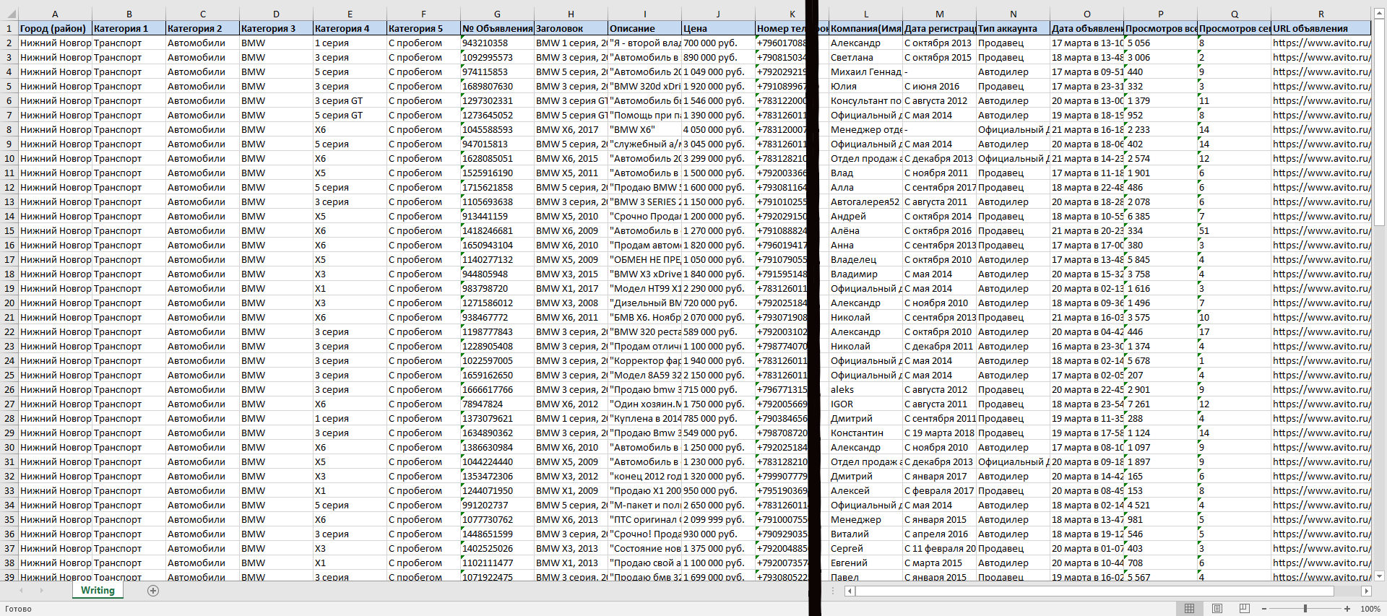
Task: Open zoom dialog via 100% label
Action: 1370,609
